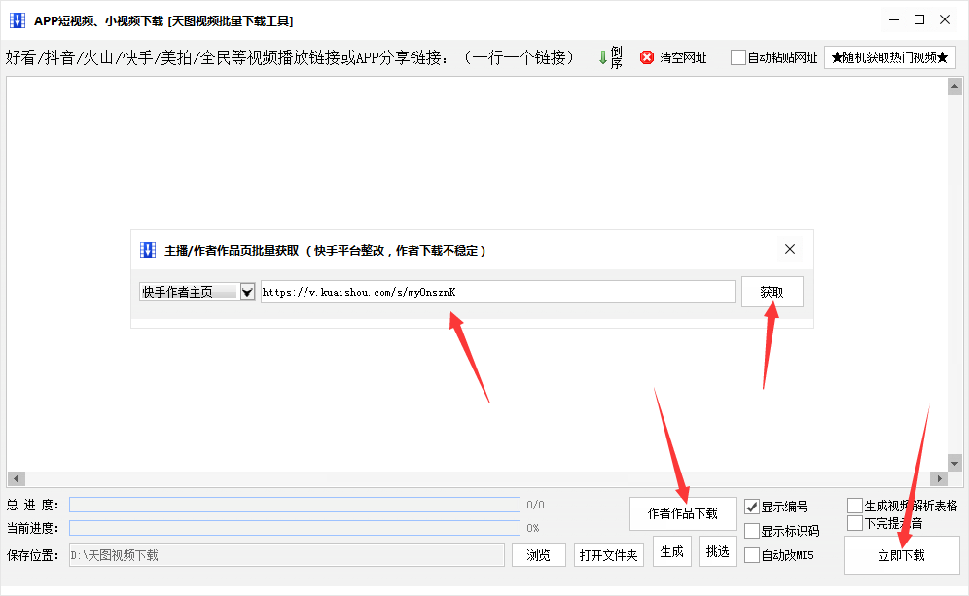Minimize the main application window
Image resolution: width=969 pixels, height=596 pixels.
[894, 19]
